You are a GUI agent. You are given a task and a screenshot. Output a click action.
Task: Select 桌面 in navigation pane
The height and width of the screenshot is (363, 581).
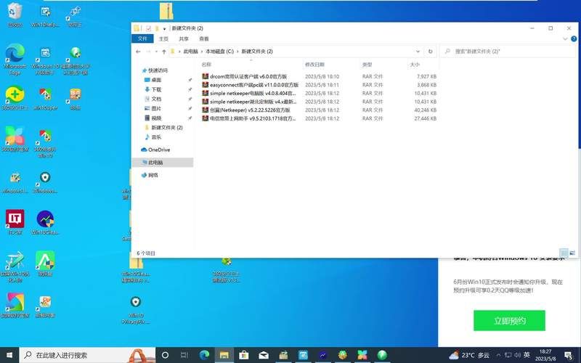(156, 80)
